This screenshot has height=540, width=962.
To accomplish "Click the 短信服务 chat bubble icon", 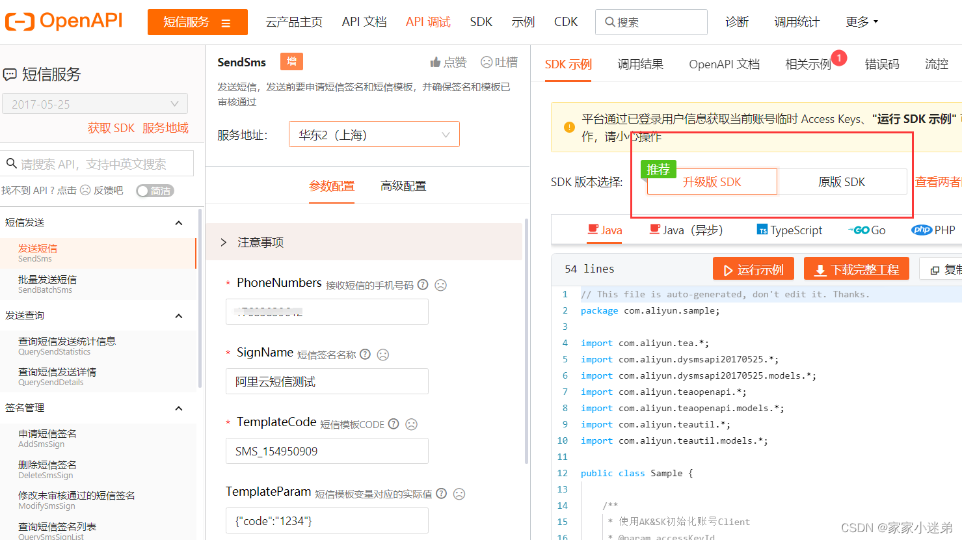I will 10,75.
